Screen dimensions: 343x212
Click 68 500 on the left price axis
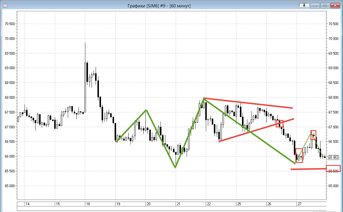pyautogui.click(x=10, y=83)
